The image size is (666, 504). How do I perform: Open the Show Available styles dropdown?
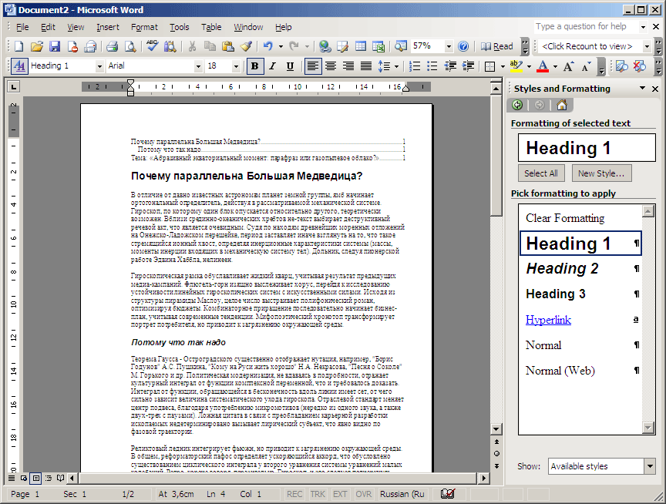point(649,466)
